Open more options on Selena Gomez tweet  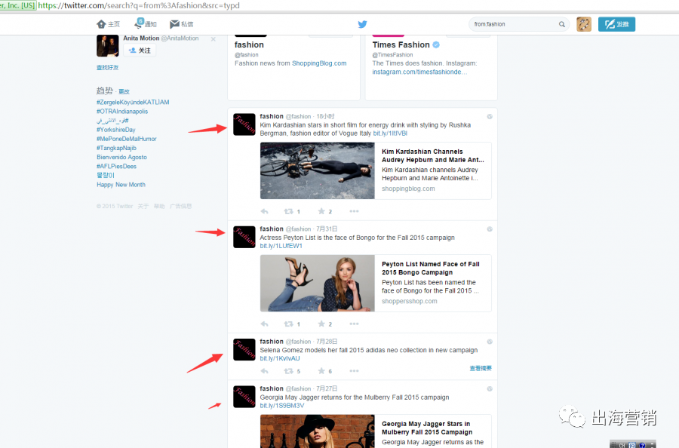[x=354, y=371]
